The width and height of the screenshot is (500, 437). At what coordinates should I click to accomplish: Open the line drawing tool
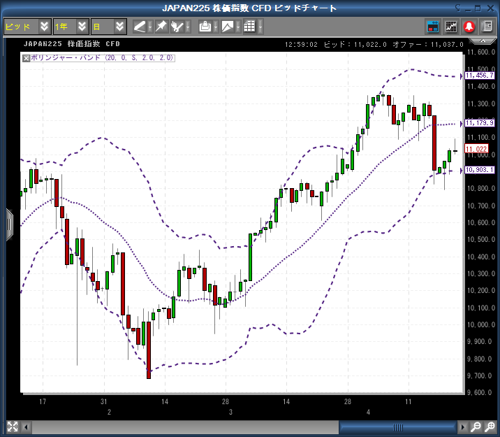(x=140, y=27)
